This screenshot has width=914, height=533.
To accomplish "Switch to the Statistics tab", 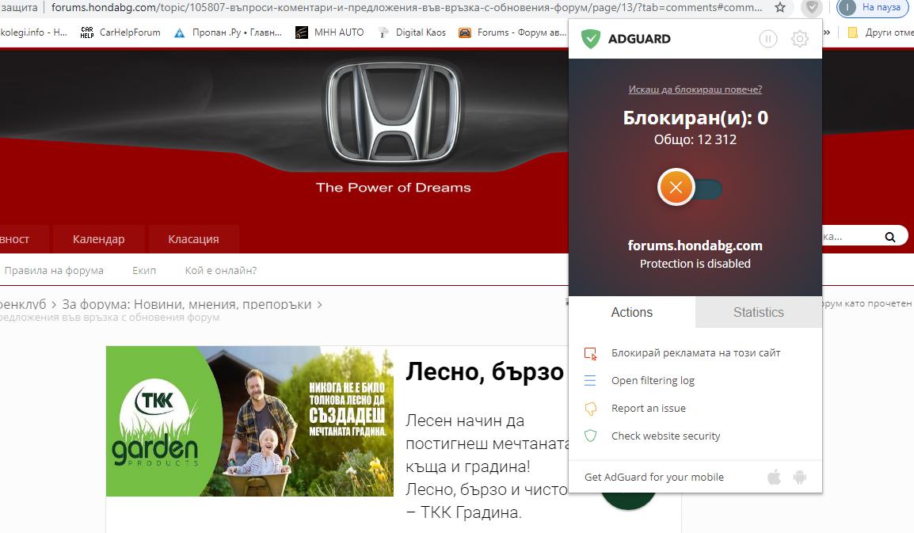I will [758, 313].
